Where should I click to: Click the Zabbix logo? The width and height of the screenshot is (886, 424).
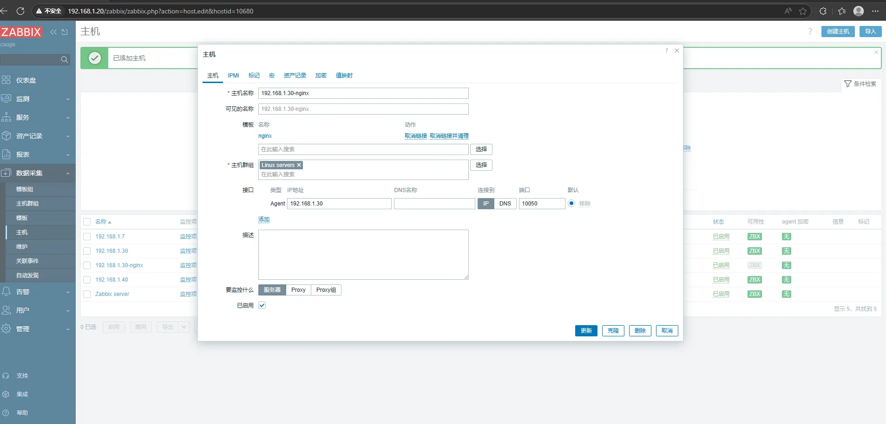tap(21, 32)
